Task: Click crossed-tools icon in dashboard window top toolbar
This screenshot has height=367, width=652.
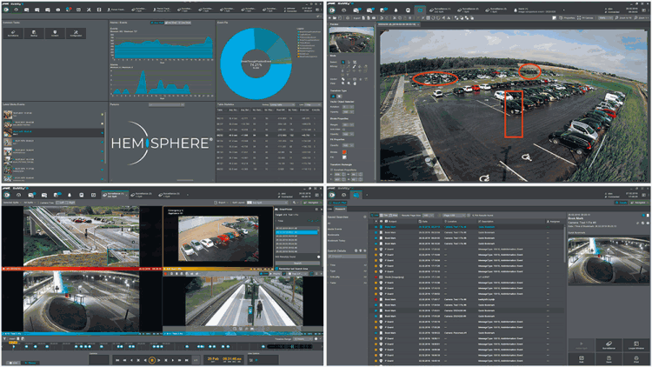Action: click(x=89, y=10)
